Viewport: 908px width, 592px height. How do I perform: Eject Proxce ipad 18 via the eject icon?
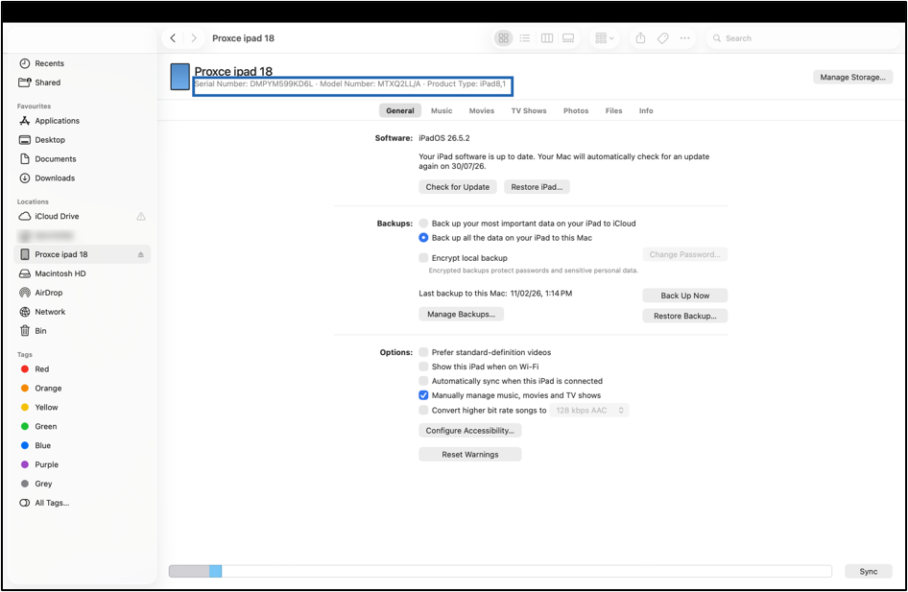[x=141, y=254]
